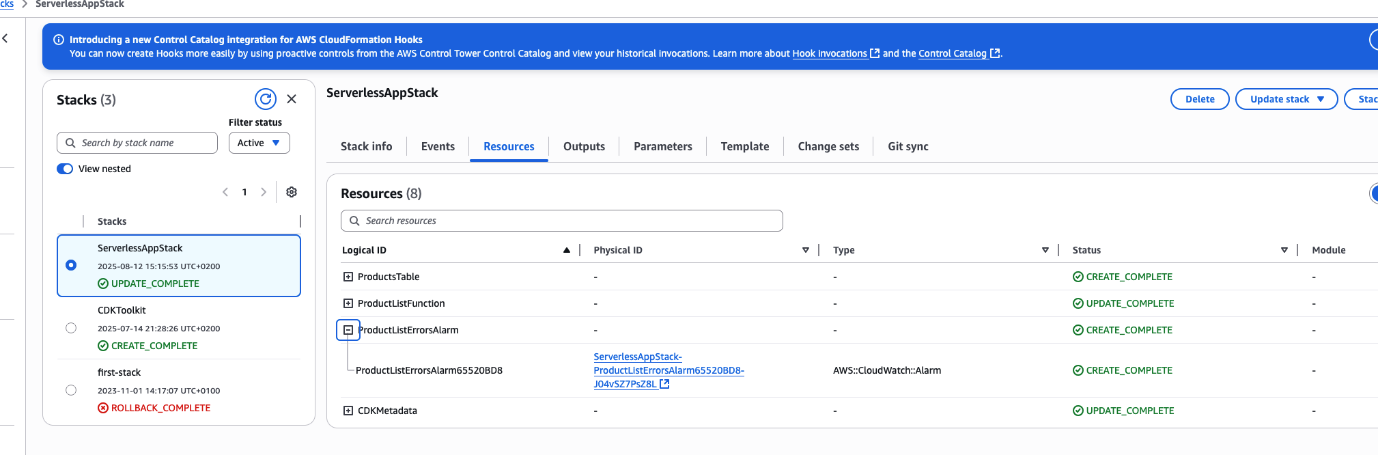Collapse the ProductListErrorsAlarm resource row
Image resolution: width=1378 pixels, height=455 pixels.
(348, 330)
